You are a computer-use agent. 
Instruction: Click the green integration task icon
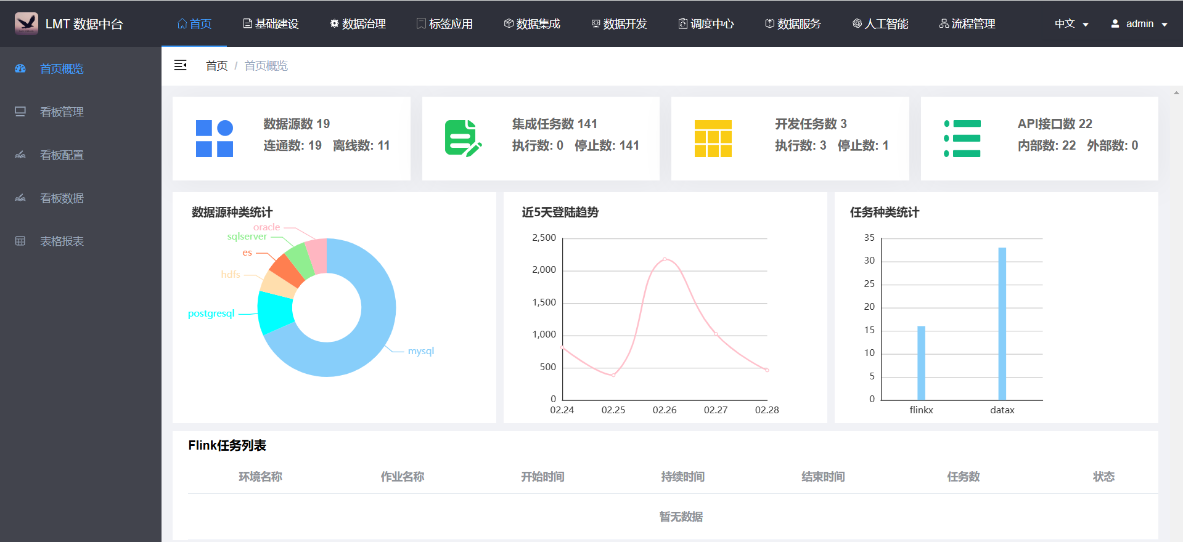coord(462,139)
